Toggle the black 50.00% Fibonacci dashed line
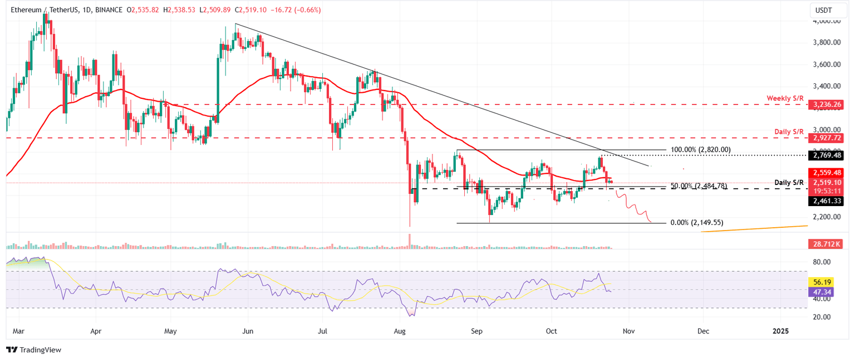The height and width of the screenshot is (360, 855). (529, 189)
